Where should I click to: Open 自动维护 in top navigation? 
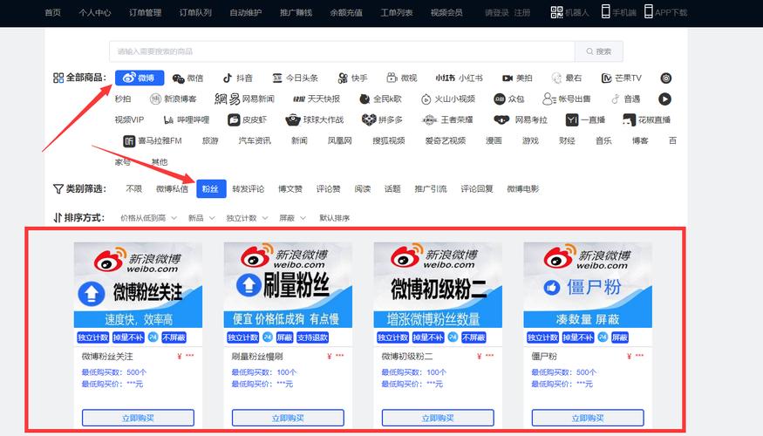[x=245, y=13]
